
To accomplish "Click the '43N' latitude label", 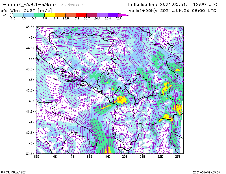I will (x=32, y=80).
